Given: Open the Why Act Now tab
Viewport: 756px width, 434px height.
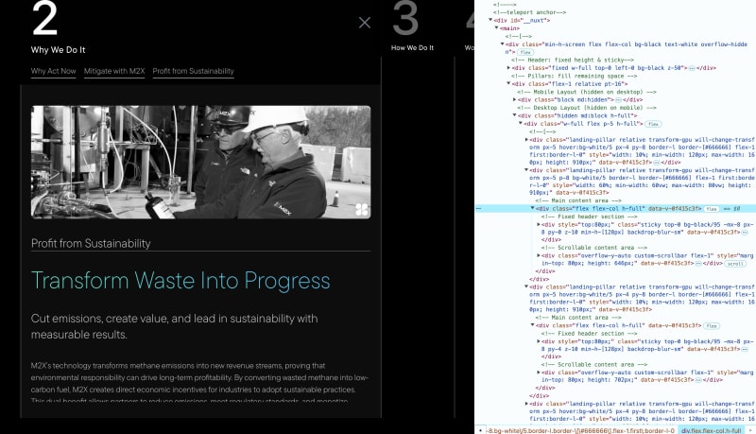Looking at the screenshot, I should 54,71.
